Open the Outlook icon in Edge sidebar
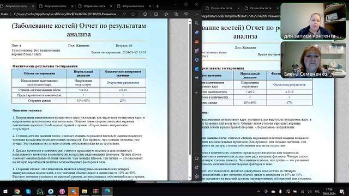349x196 pixels. coord(196,69)
